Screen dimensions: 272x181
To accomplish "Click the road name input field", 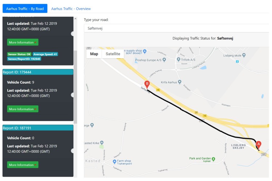I will tap(176, 28).
